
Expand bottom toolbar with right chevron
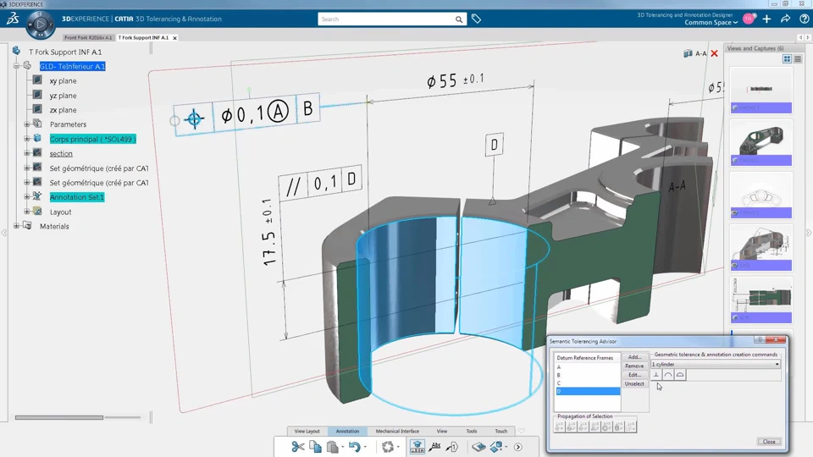tap(518, 447)
